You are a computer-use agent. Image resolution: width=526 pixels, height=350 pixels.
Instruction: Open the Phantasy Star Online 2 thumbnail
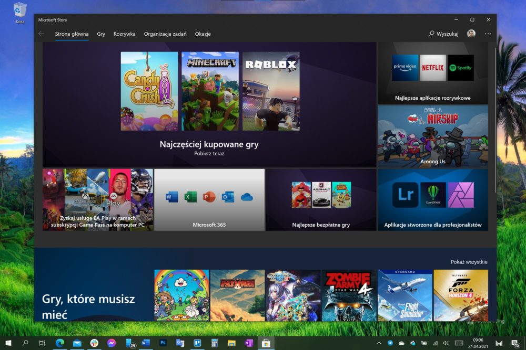click(293, 295)
